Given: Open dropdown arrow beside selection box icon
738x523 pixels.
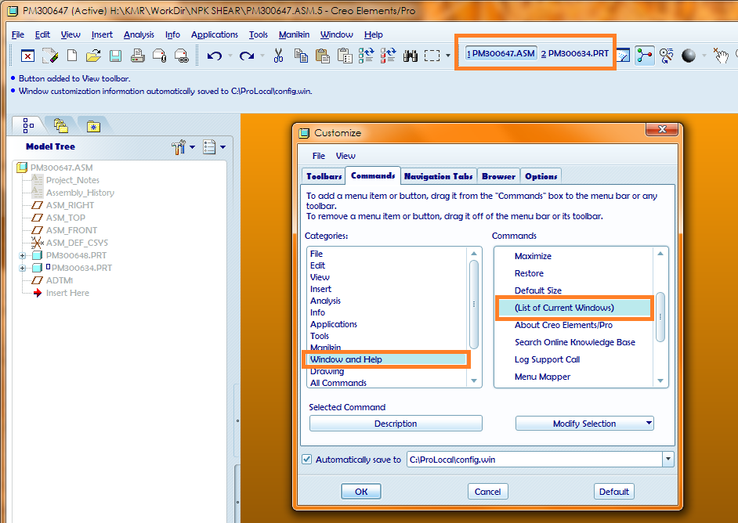Looking at the screenshot, I should [x=448, y=56].
